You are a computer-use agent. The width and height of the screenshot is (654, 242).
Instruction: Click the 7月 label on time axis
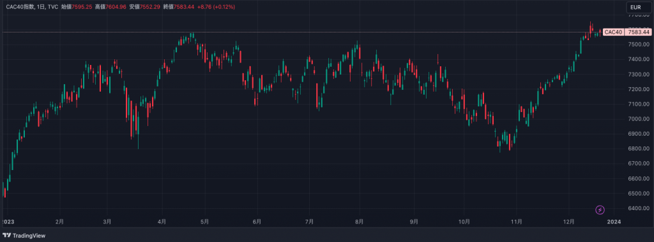[x=309, y=222]
